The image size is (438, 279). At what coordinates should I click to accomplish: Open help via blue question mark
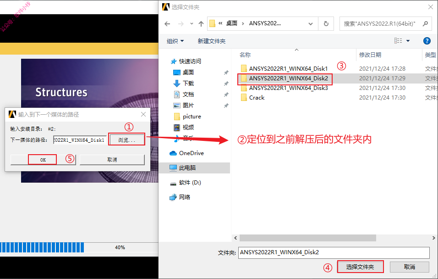click(x=427, y=41)
